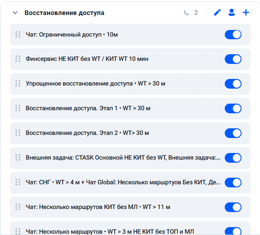Select text Финсервис НЕ КИТ без WT / КИТ WT 10 мин
Viewport: 260px width, 235px height.
coord(87,59)
